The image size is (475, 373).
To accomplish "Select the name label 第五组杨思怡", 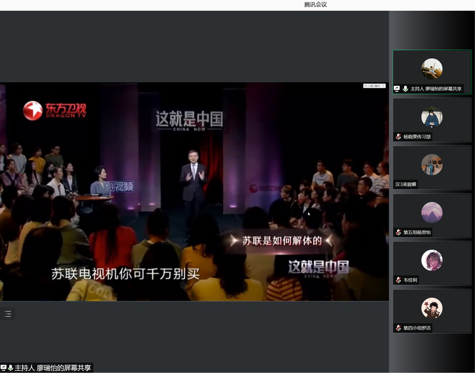I will tap(417, 232).
